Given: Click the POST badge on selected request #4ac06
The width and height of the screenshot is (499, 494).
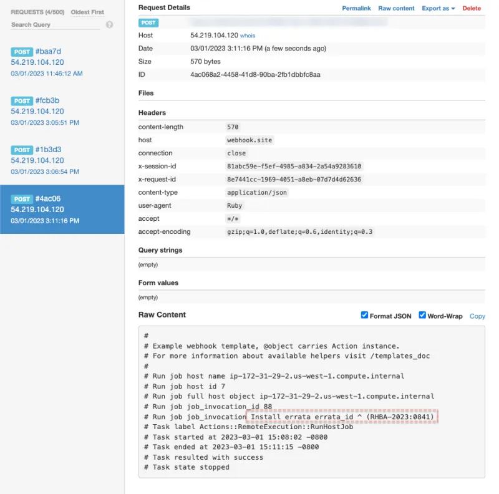Looking at the screenshot, I should tap(21, 198).
